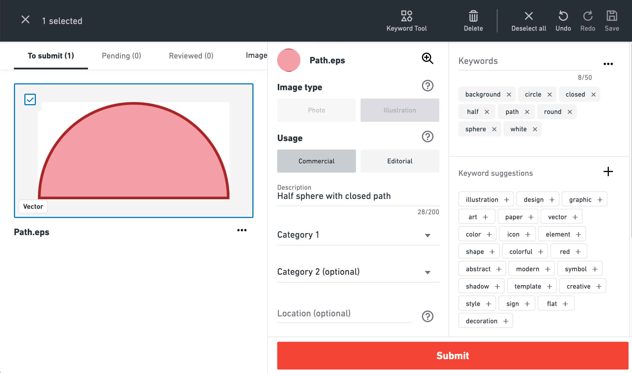Select Editorial usage

coord(400,161)
